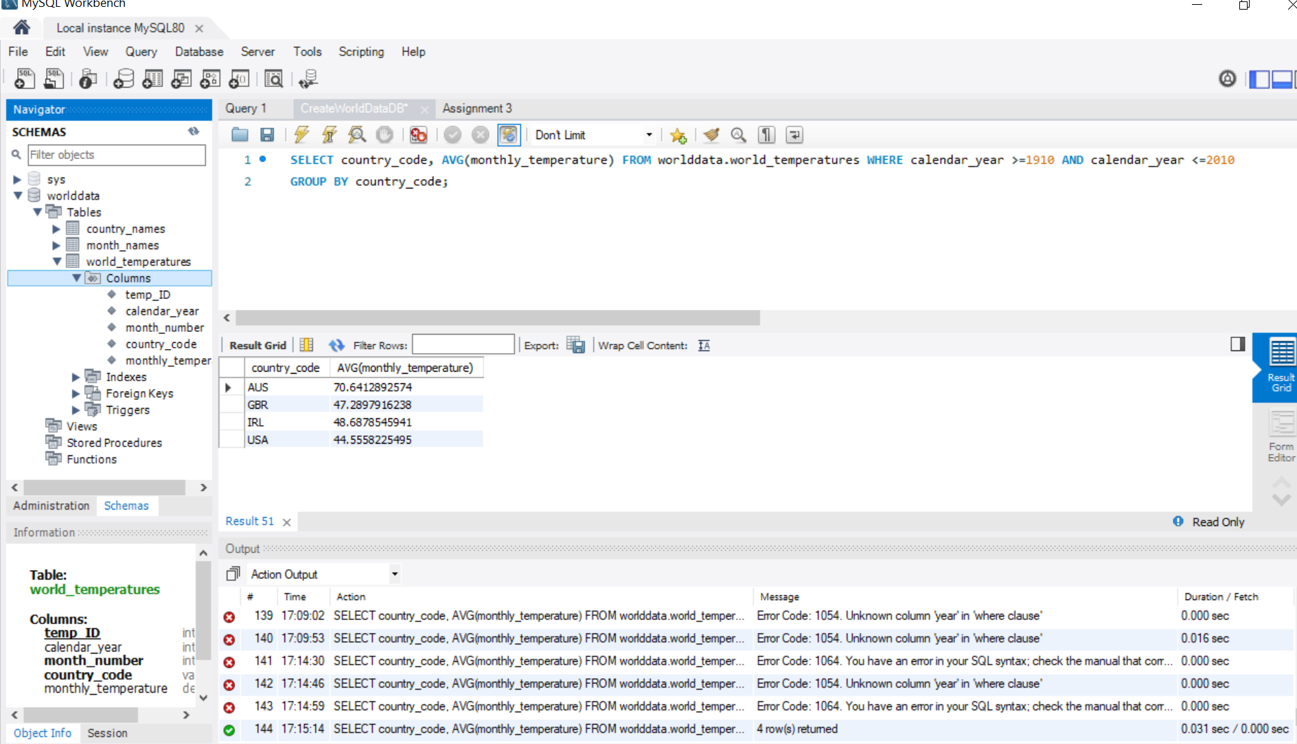Switch to the Administration tab
1297x744 pixels.
(51, 505)
